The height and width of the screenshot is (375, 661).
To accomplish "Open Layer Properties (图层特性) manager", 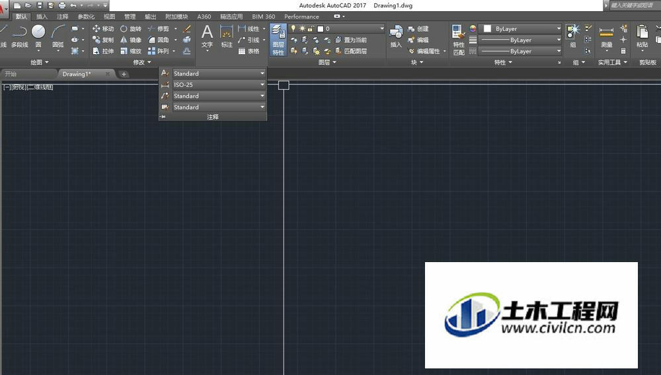I will click(x=278, y=40).
